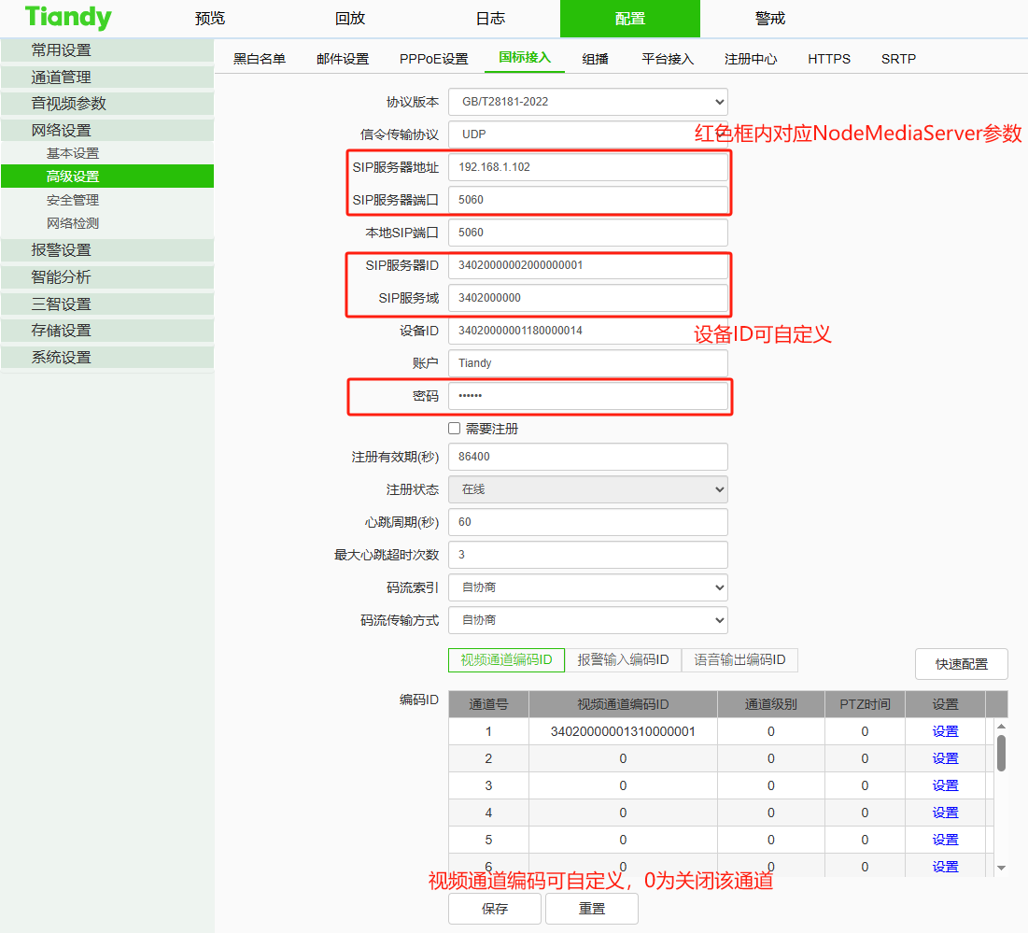Click 设置 link for channel 4
Screen dimensions: 1028x933
[x=945, y=813]
